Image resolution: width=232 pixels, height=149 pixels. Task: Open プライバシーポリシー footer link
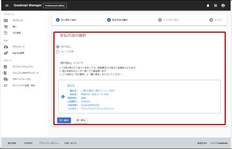pyautogui.click(x=49, y=143)
